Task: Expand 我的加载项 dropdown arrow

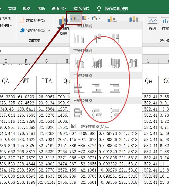Action: (49, 31)
